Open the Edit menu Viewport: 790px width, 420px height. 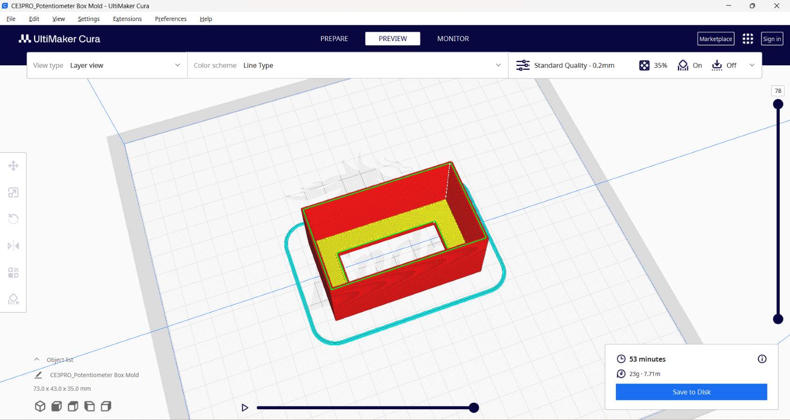point(34,19)
